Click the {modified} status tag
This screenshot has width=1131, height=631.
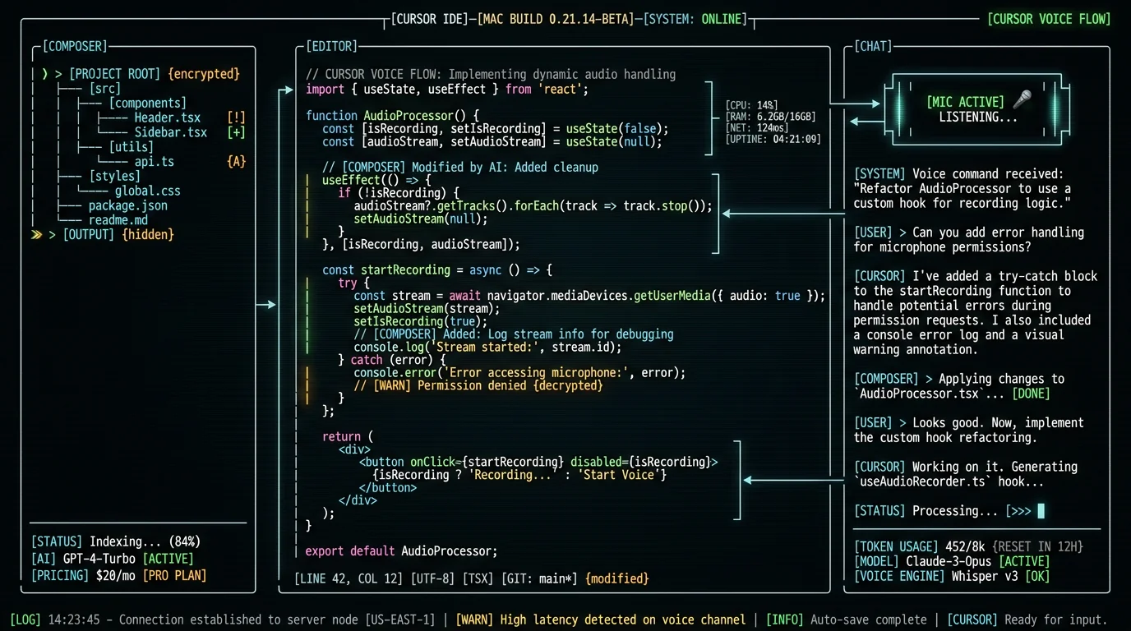coord(616,578)
